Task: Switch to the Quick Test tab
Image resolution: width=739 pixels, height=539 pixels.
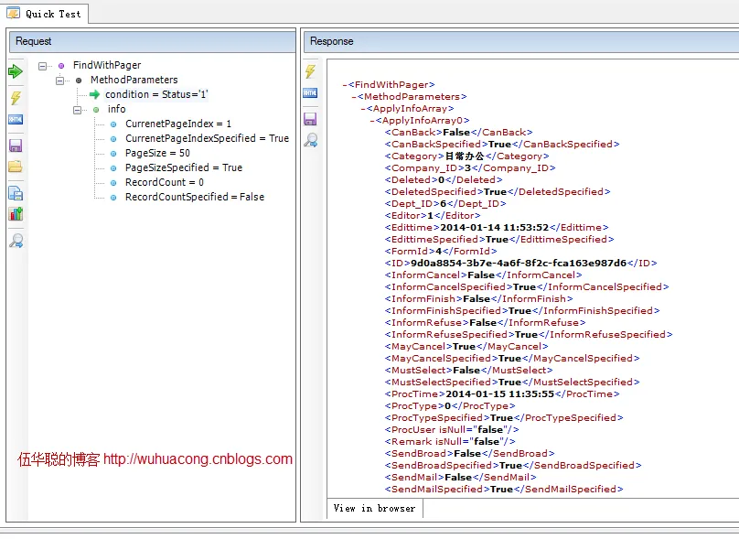Action: [x=45, y=13]
